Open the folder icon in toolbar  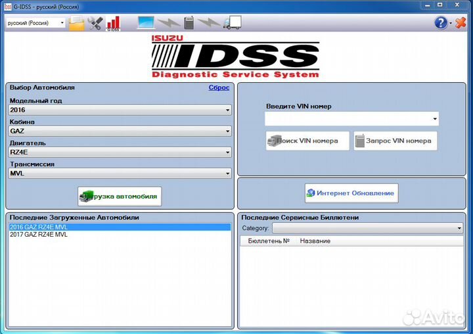(77, 24)
